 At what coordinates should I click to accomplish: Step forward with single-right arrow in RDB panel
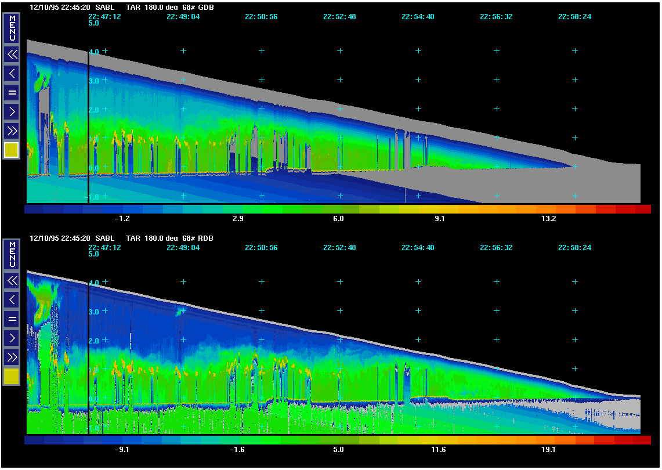coord(12,337)
